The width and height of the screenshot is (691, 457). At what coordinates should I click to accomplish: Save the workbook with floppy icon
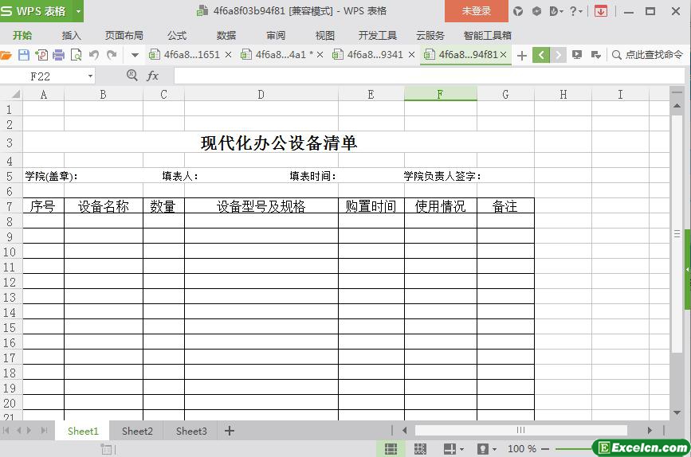[24, 55]
